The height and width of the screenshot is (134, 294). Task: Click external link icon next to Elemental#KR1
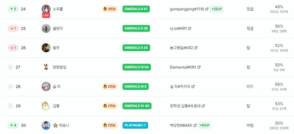[199, 67]
